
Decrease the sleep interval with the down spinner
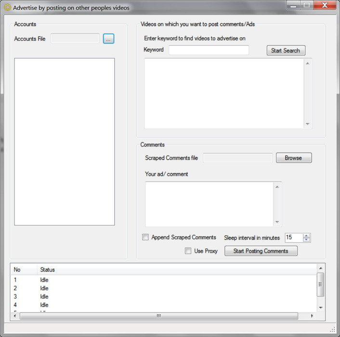(307, 240)
